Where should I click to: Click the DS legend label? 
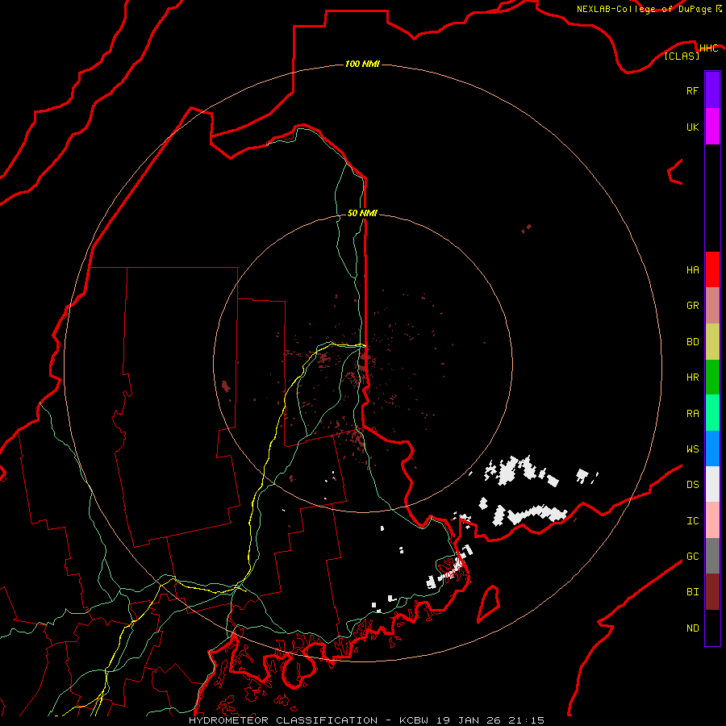[x=693, y=484]
